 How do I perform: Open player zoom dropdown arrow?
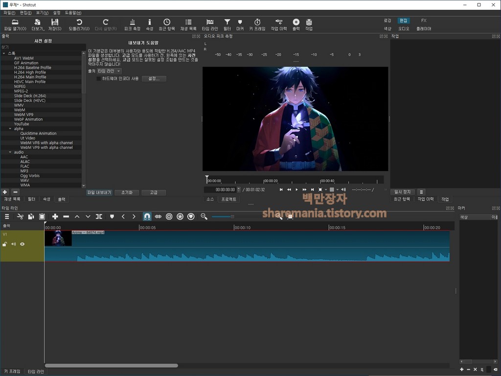(326, 189)
